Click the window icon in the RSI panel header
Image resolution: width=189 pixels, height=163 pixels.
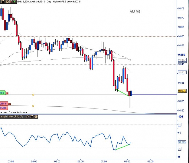pyautogui.click(x=31, y=117)
